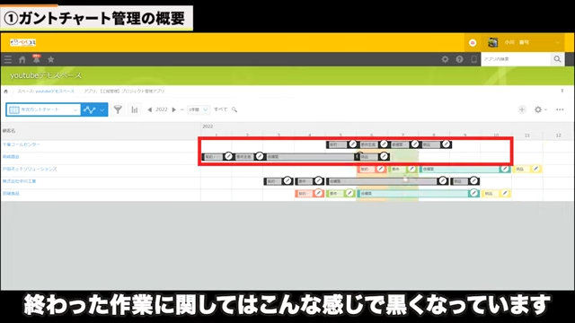Edit long 構築 task in 中川工業 row
The height and width of the screenshot is (323, 575).
click(443, 181)
